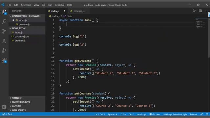Click unsaved dot beside index.js in Open Editors
This screenshot has width=210, height=118.
pyautogui.click(x=13, y=20)
